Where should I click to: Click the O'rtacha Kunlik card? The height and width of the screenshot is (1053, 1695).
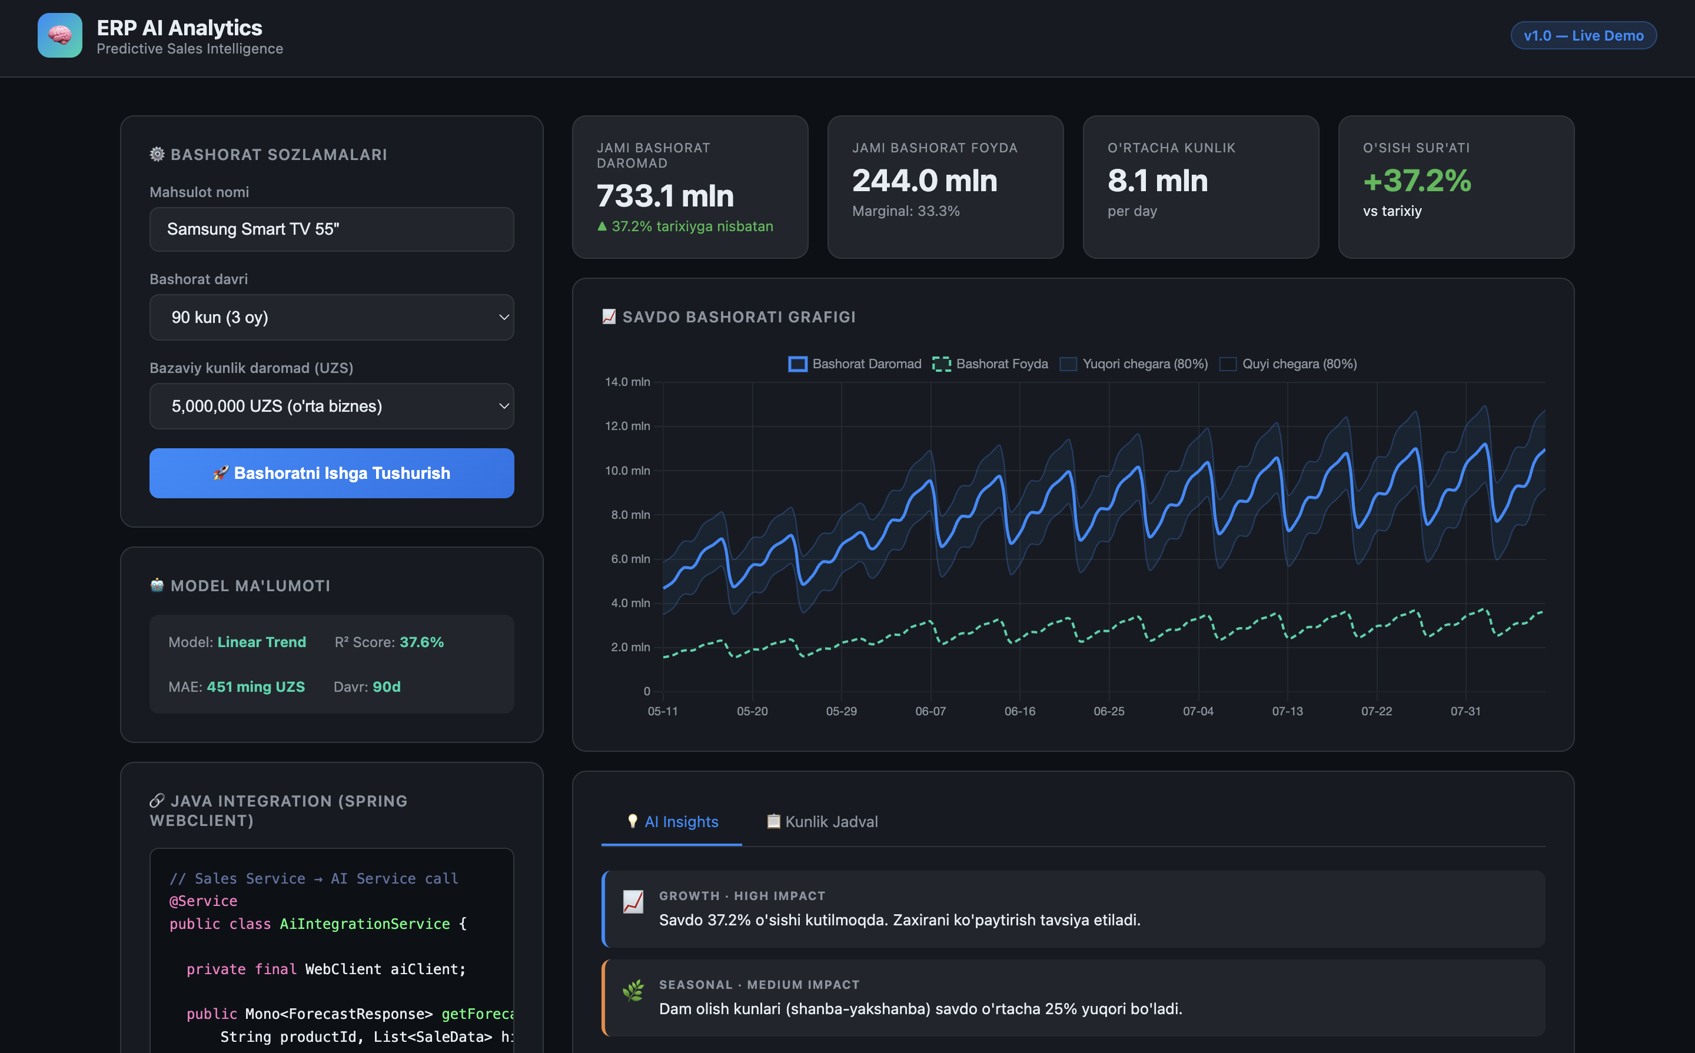1201,187
